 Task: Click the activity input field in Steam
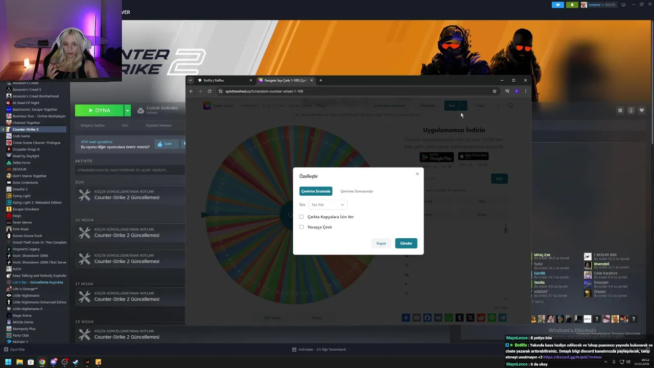(x=130, y=170)
